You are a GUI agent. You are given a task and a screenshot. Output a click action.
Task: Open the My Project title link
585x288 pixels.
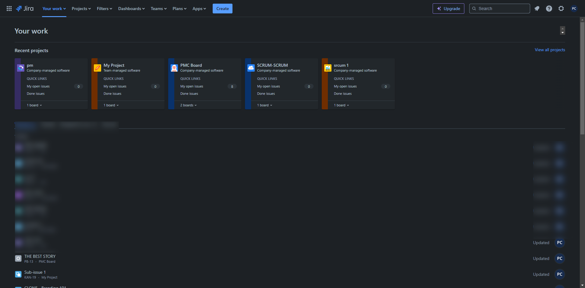[114, 65]
